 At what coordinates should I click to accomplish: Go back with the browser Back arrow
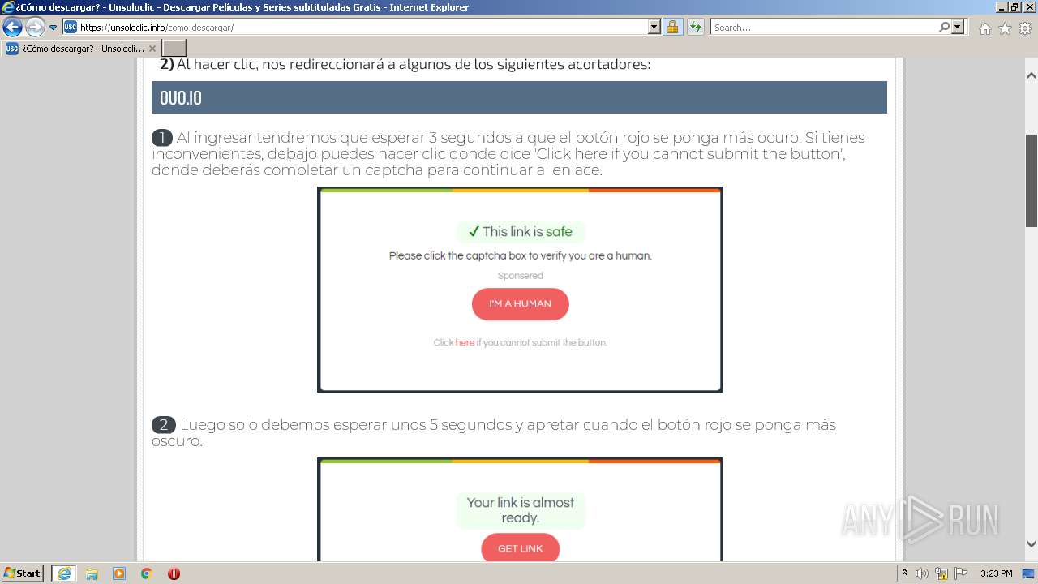12,27
